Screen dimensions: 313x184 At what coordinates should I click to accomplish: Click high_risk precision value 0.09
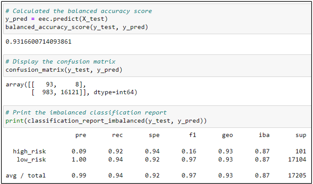click(79, 152)
